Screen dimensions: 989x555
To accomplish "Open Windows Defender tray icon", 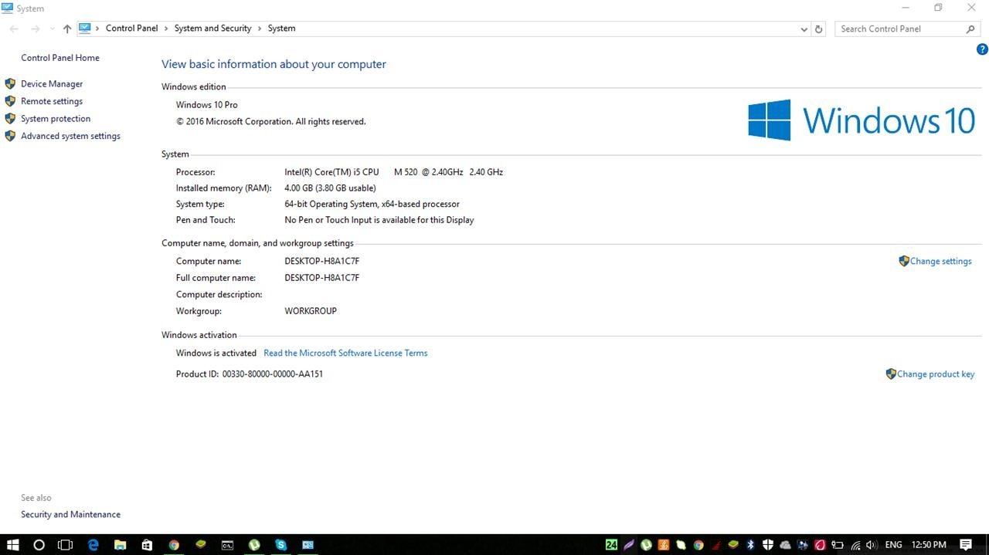I will (x=768, y=545).
